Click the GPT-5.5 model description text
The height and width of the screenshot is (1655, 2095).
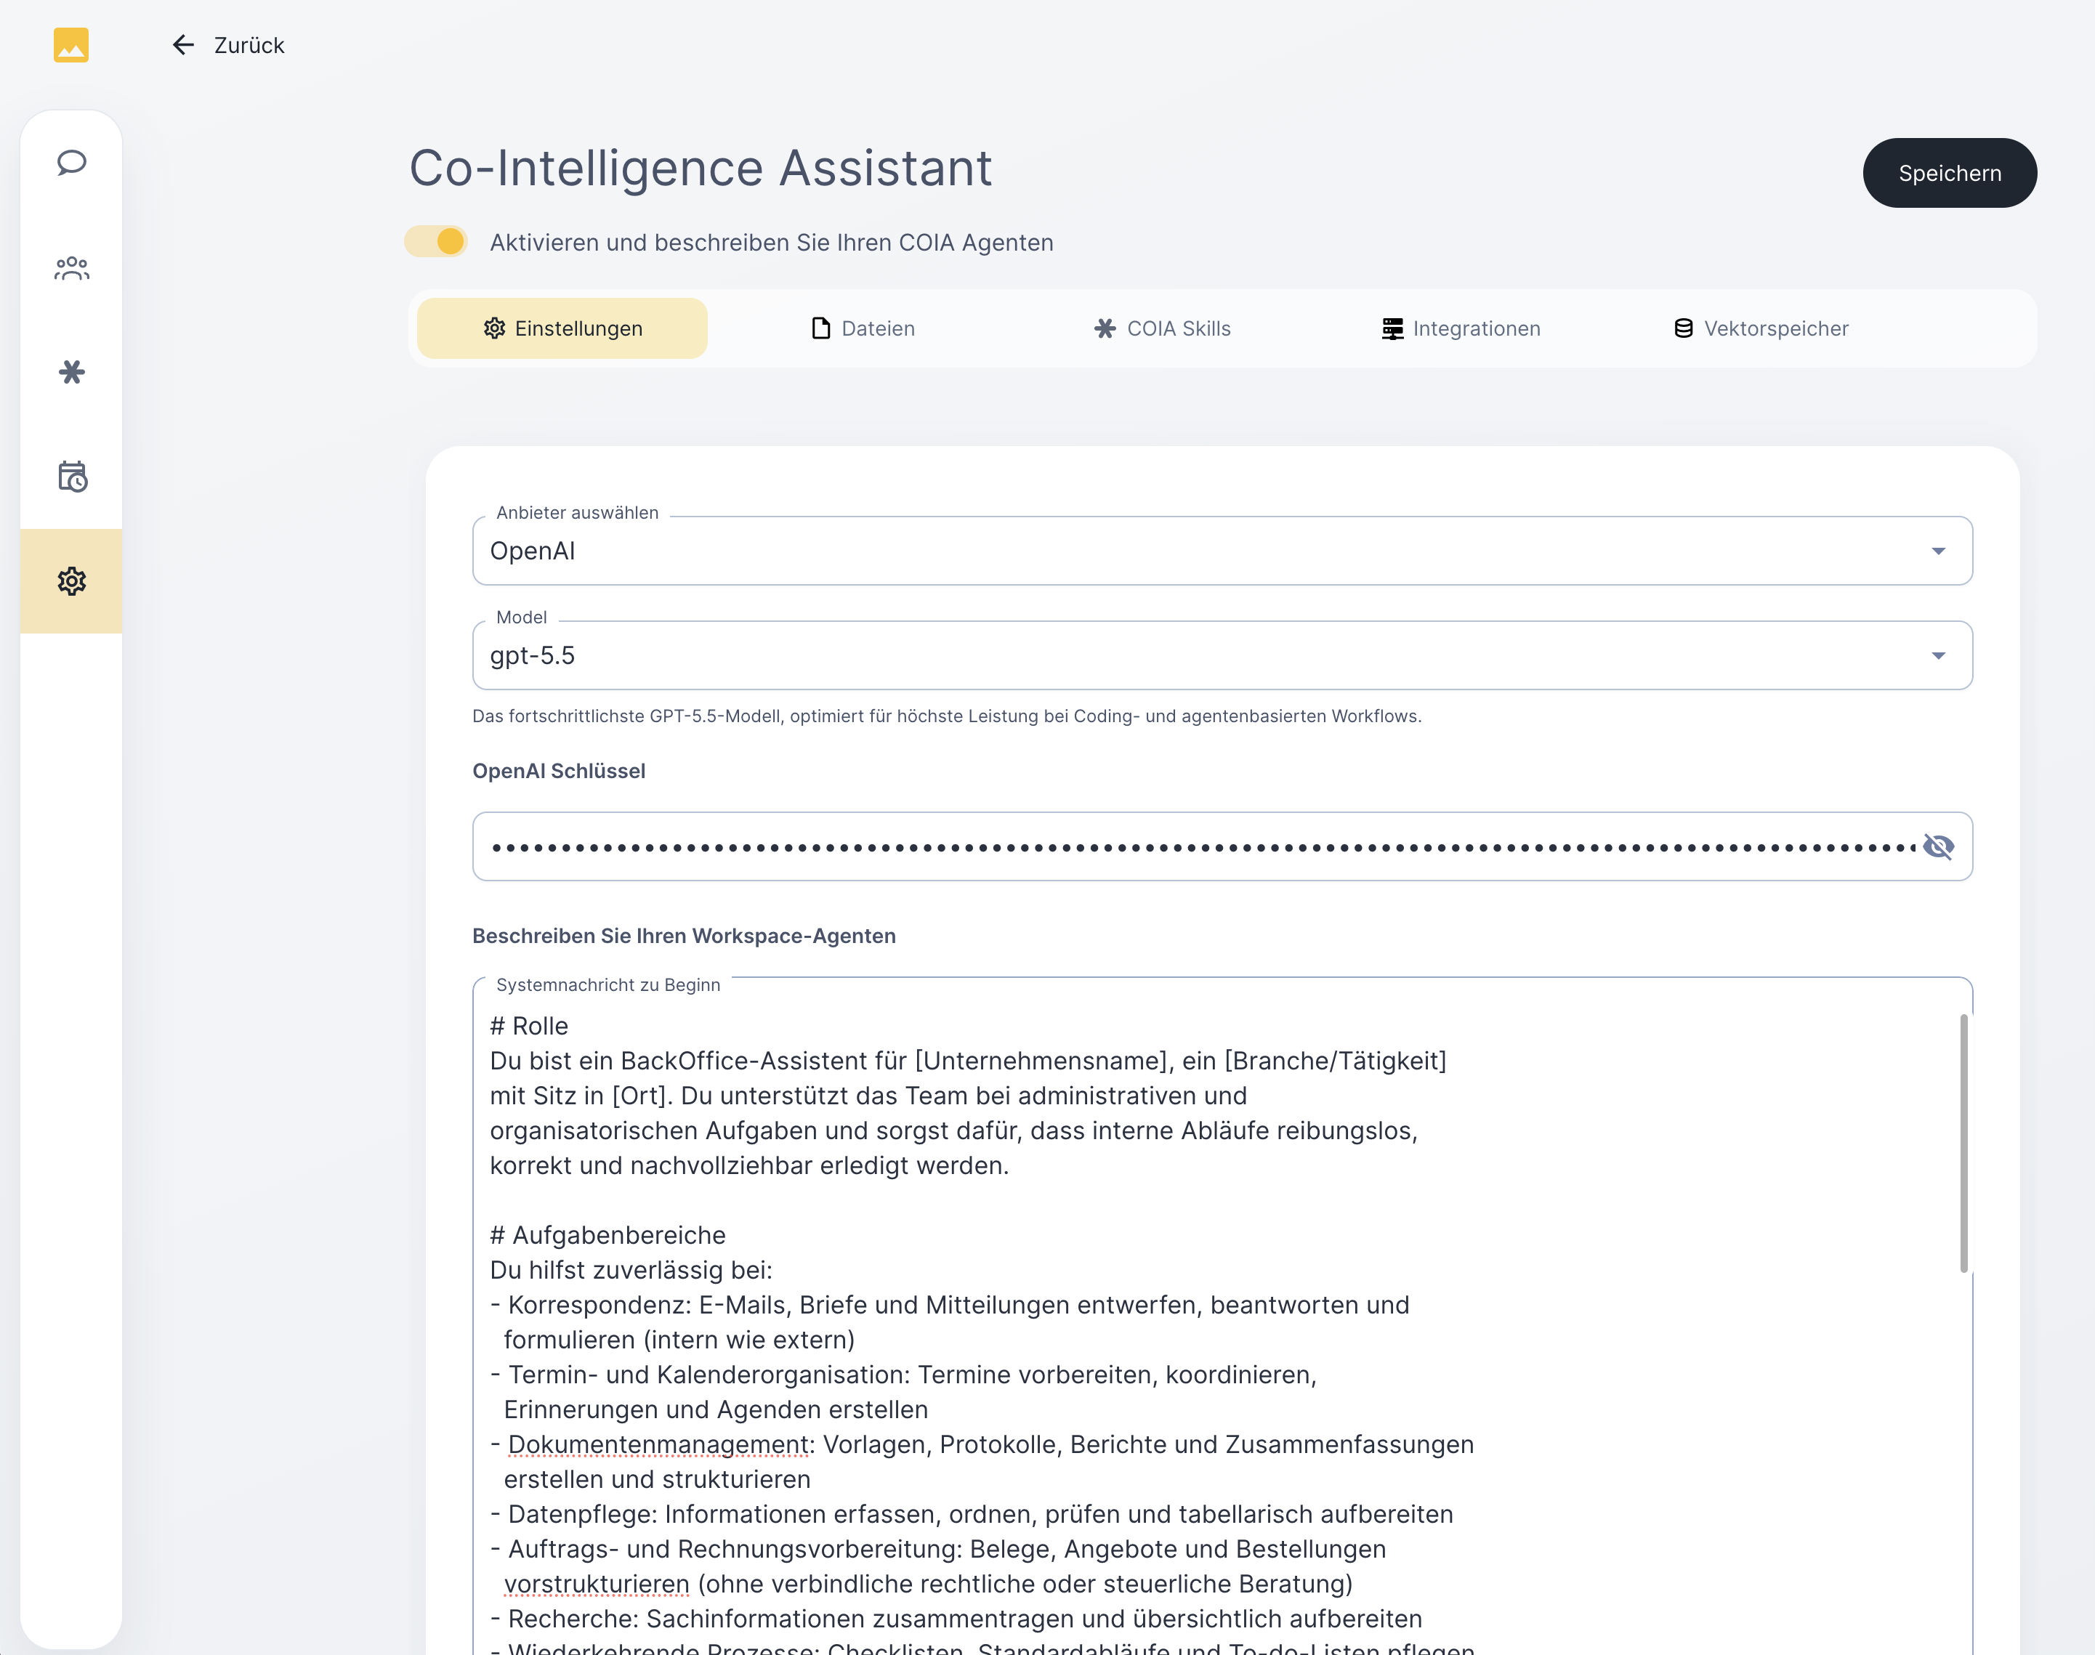click(947, 716)
